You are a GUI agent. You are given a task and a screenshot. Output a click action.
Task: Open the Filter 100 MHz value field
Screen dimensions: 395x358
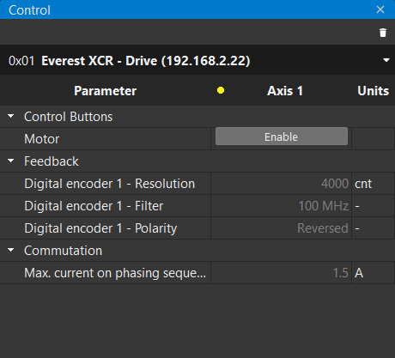click(x=281, y=206)
